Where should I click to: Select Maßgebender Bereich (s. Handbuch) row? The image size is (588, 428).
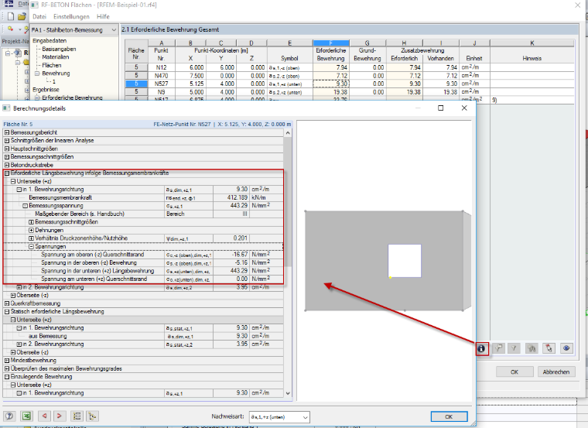(143, 214)
